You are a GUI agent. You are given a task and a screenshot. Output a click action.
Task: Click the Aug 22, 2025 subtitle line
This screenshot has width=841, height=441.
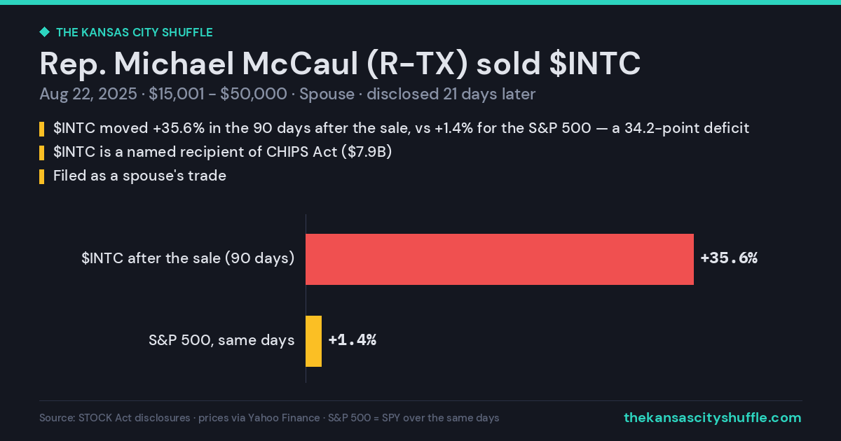point(287,94)
